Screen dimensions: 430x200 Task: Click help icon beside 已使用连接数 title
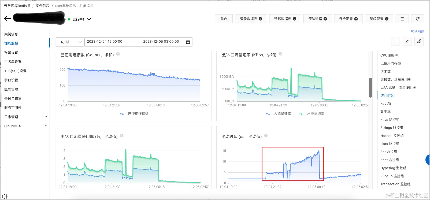118,54
